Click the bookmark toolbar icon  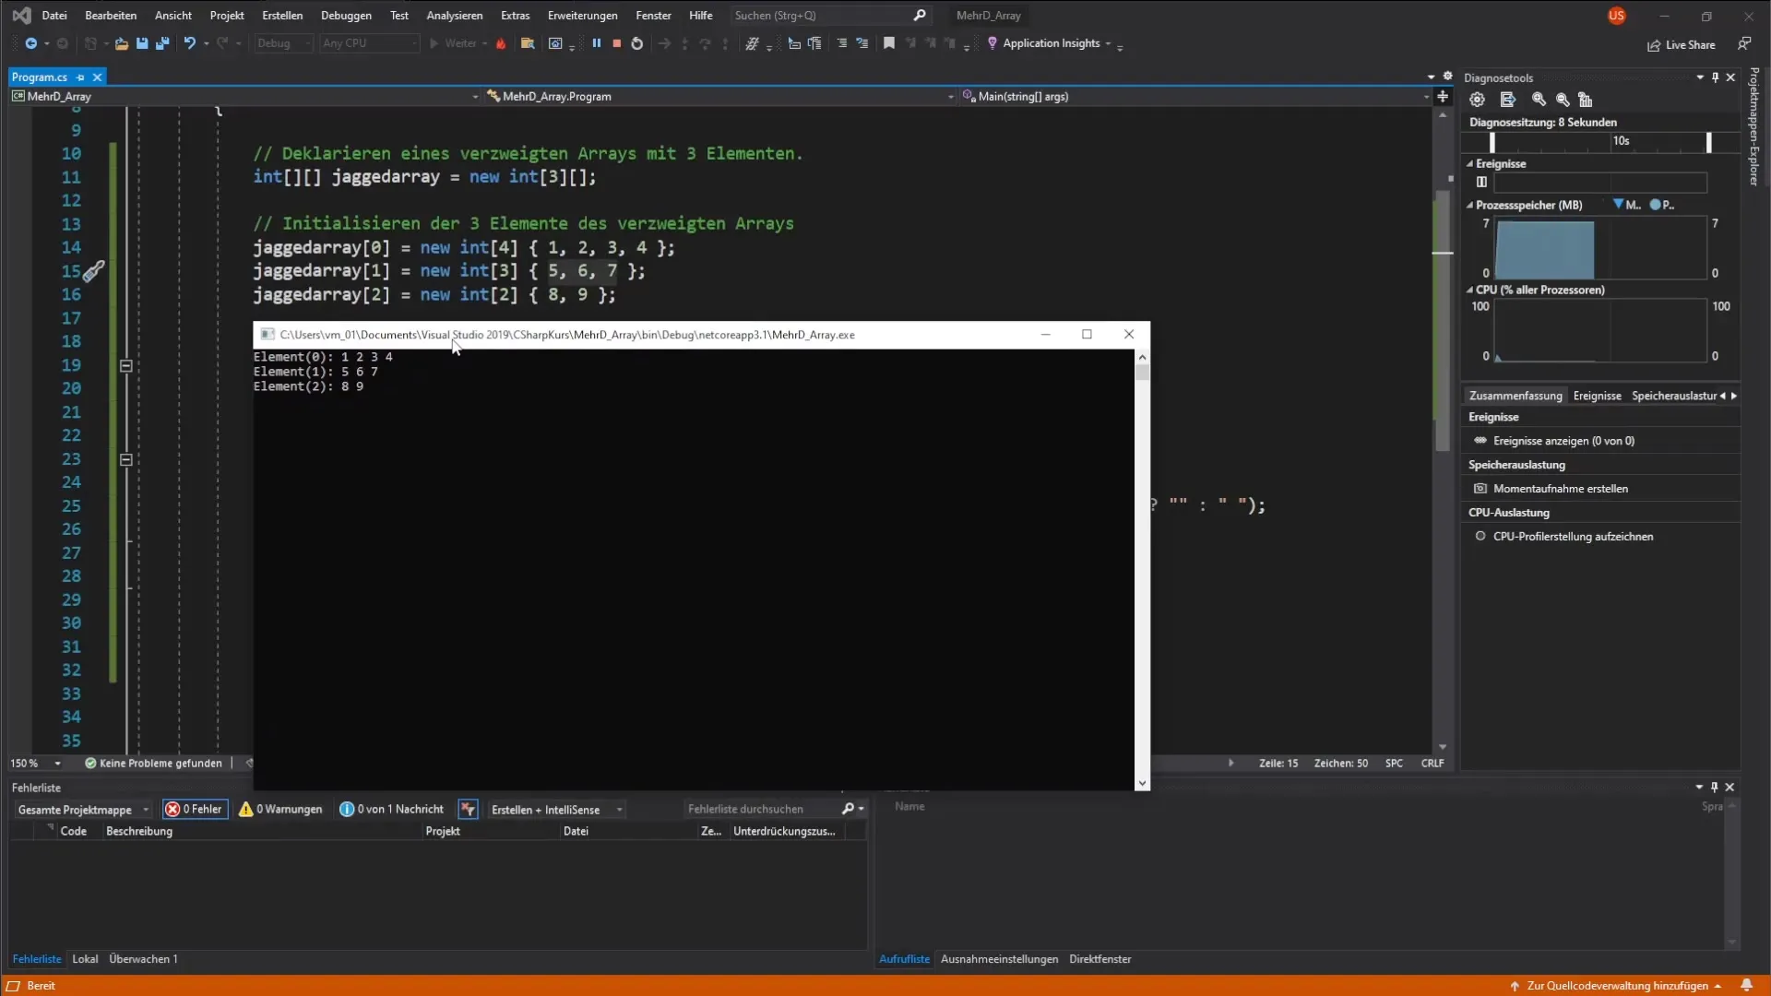click(x=888, y=43)
